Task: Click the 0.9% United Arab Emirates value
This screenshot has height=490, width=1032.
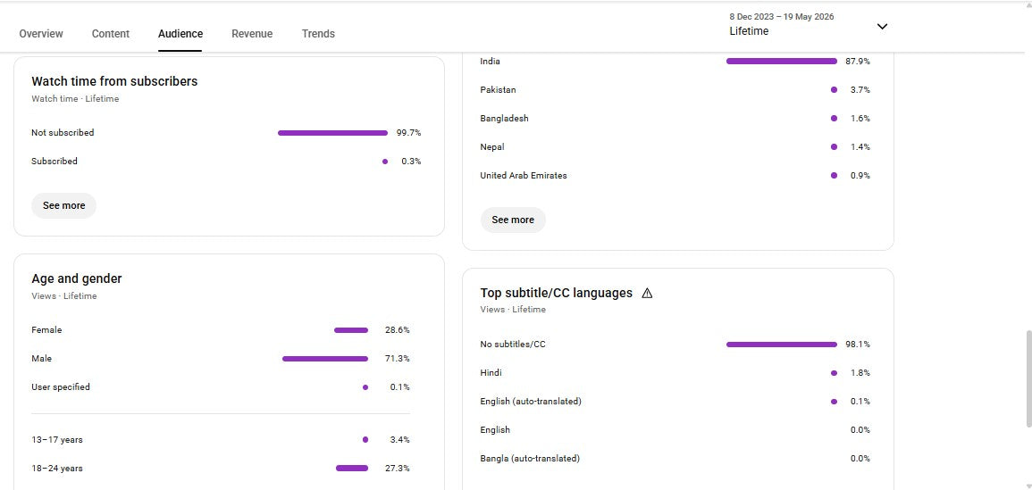Action: pyautogui.click(x=860, y=176)
